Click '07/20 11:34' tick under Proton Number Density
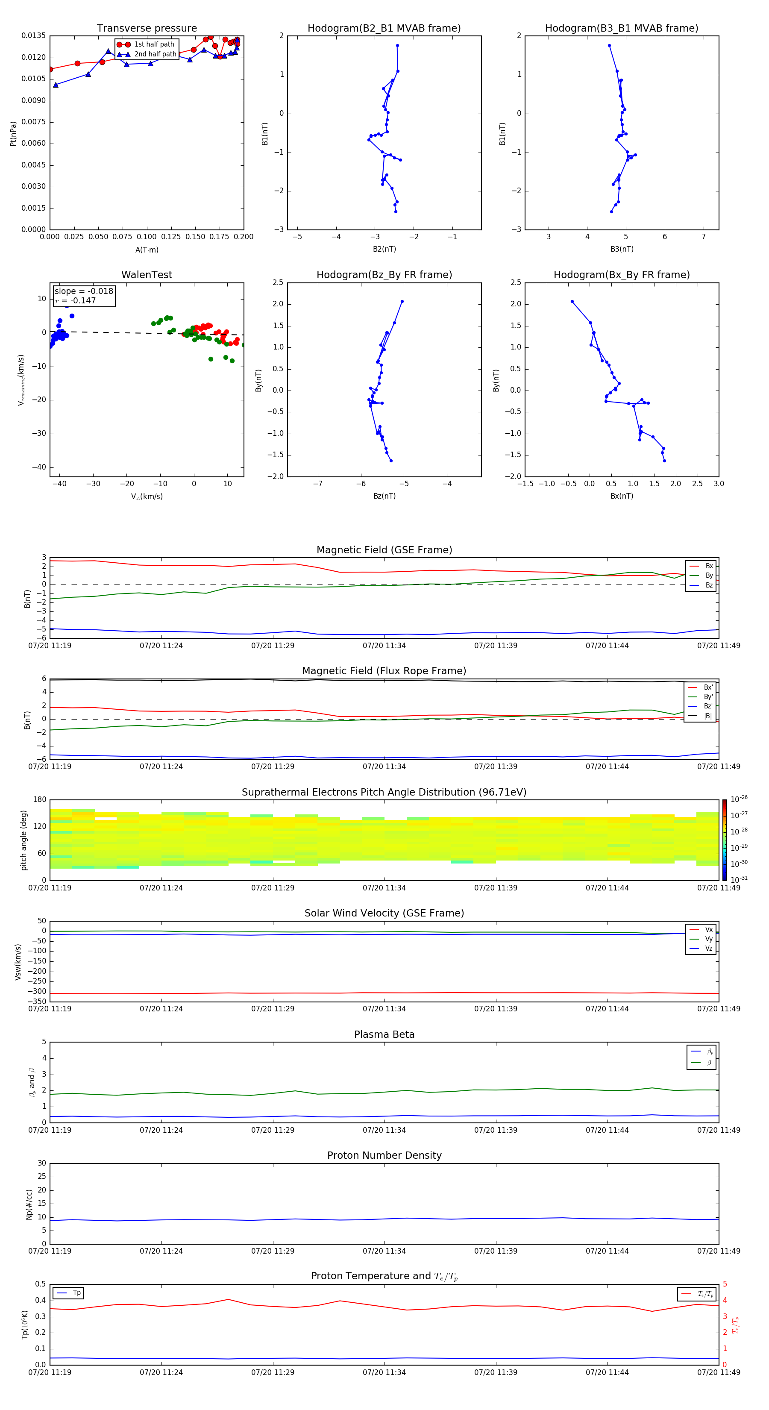 384,1251
